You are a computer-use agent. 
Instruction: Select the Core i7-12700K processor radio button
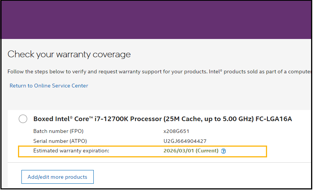(23, 119)
